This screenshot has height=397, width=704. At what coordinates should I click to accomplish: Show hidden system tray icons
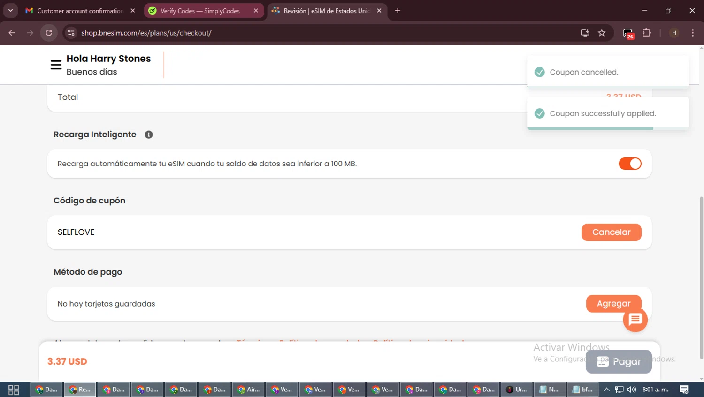(606, 390)
